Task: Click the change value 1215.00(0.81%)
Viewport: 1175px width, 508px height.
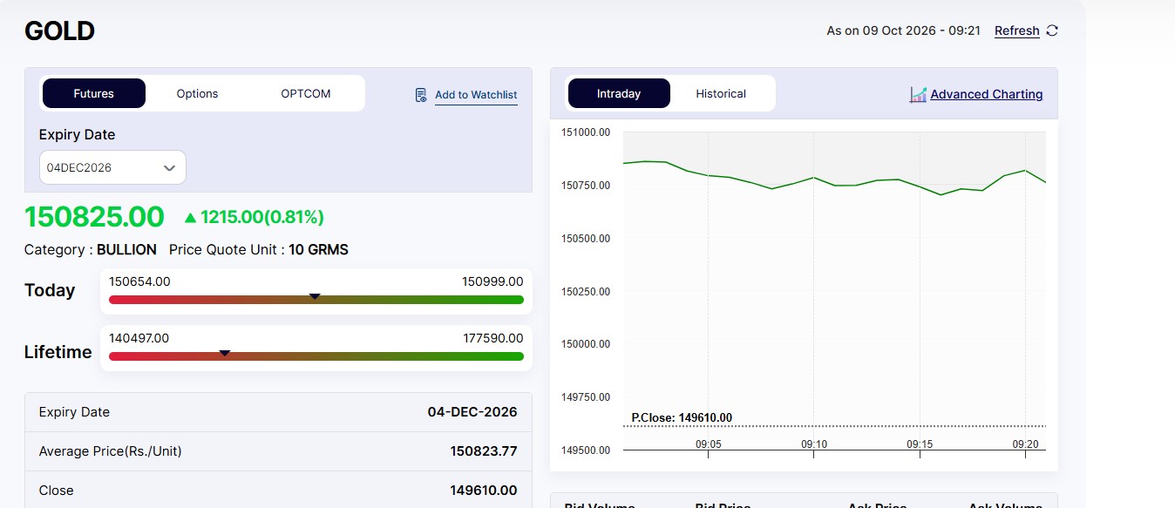Action: [262, 217]
